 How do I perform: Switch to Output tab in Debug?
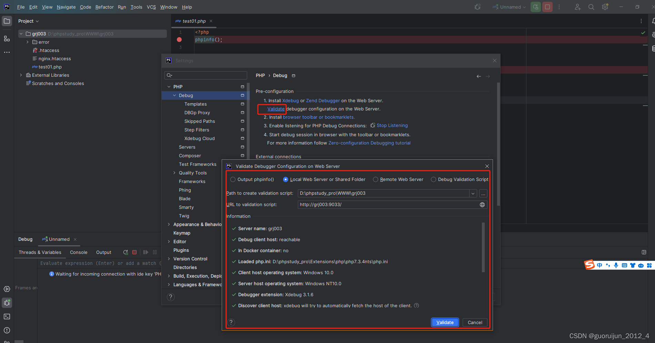click(104, 252)
